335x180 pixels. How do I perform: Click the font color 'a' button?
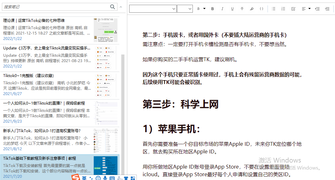click(198, 9)
